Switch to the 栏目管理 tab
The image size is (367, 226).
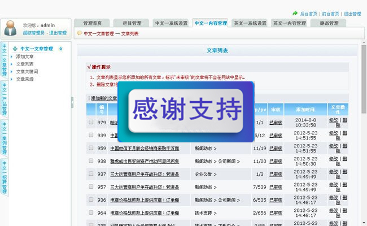[132, 23]
